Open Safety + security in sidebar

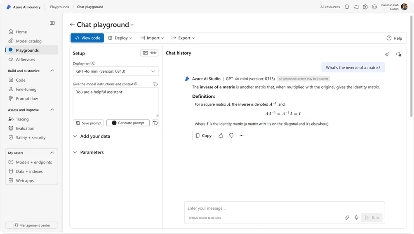31,137
